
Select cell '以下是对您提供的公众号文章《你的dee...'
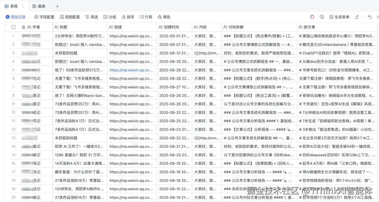pyautogui.click(x=259, y=155)
